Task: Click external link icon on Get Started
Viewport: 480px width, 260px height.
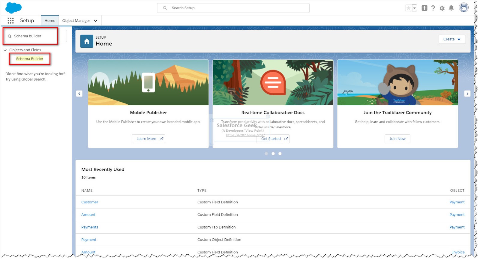Action: [286, 139]
